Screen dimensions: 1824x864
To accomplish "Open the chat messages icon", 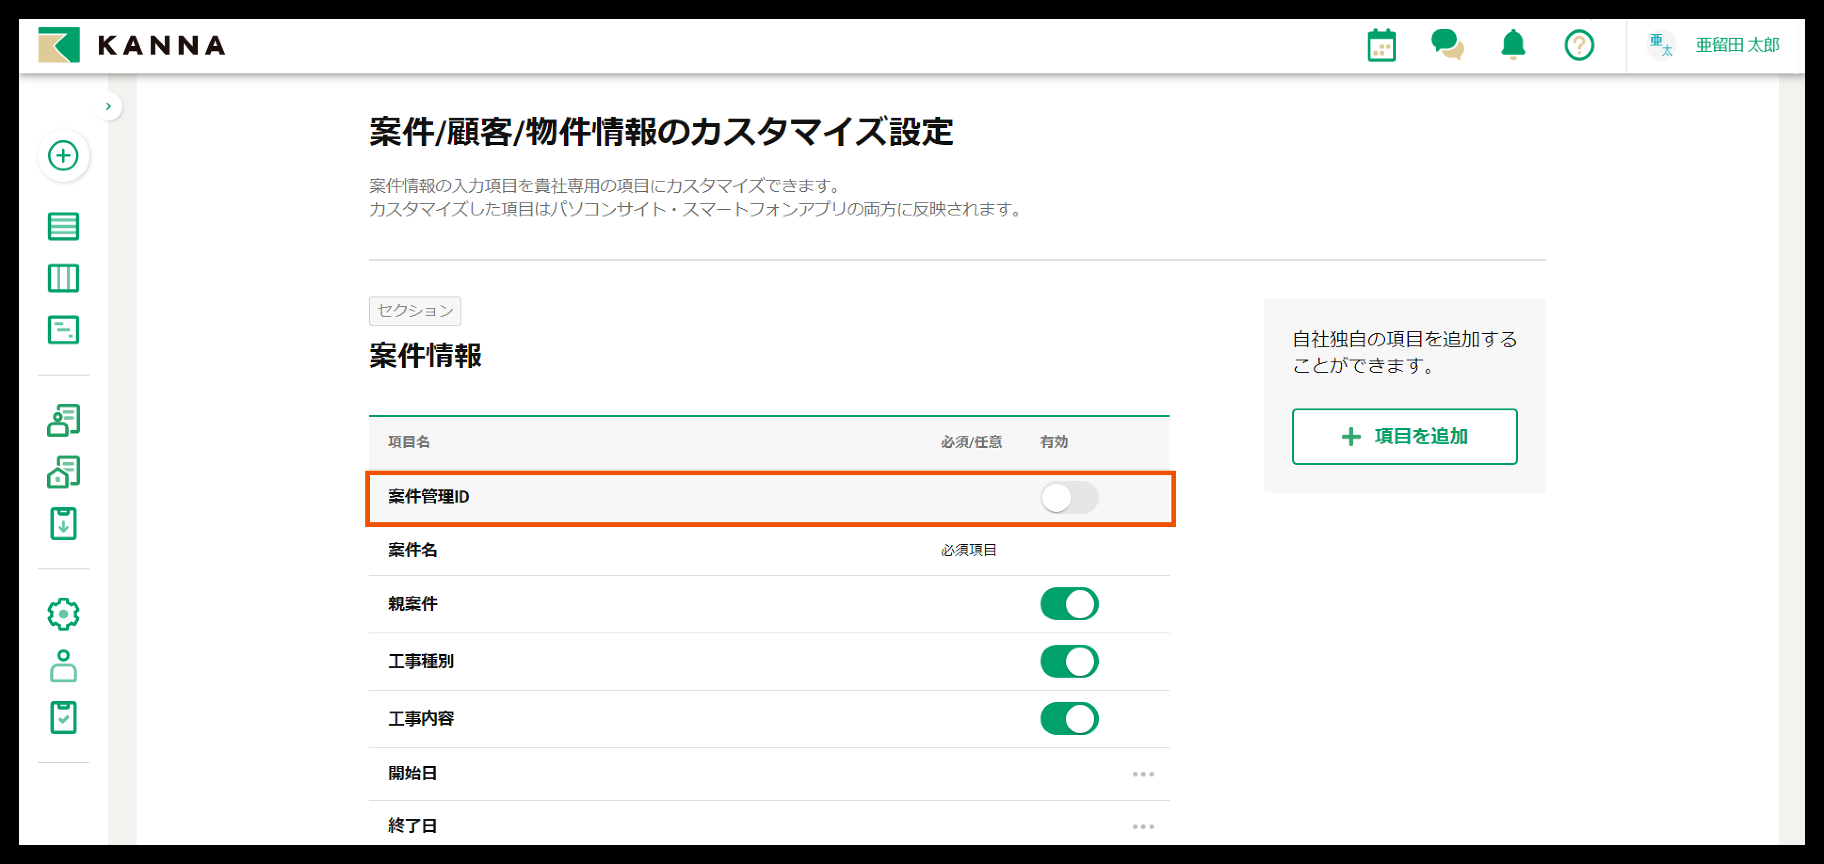I will click(x=1447, y=45).
